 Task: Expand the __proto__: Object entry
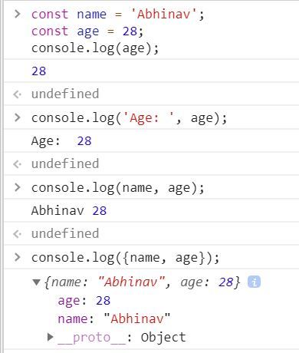(51, 337)
